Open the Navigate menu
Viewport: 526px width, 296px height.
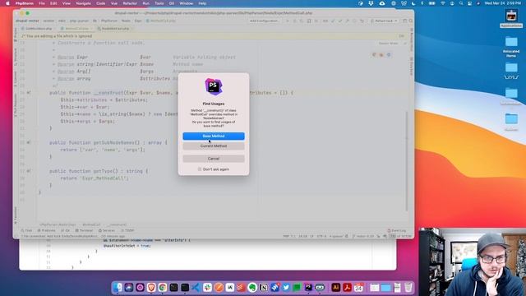[x=83, y=3]
